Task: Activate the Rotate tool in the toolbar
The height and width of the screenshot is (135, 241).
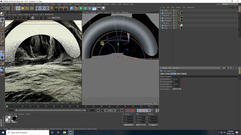Action: tap(27, 8)
